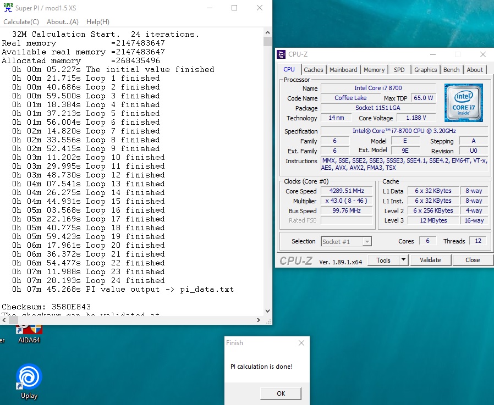Image resolution: width=494 pixels, height=405 pixels.
Task: Maximize the Super PI window
Action: 234,8
